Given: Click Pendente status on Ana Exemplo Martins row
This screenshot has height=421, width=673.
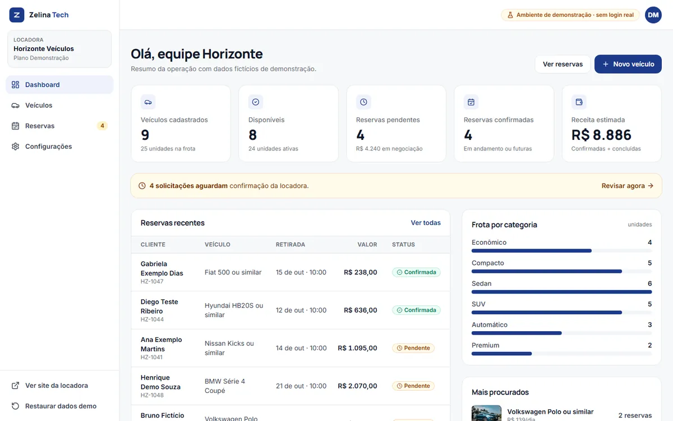Looking at the screenshot, I should (413, 348).
